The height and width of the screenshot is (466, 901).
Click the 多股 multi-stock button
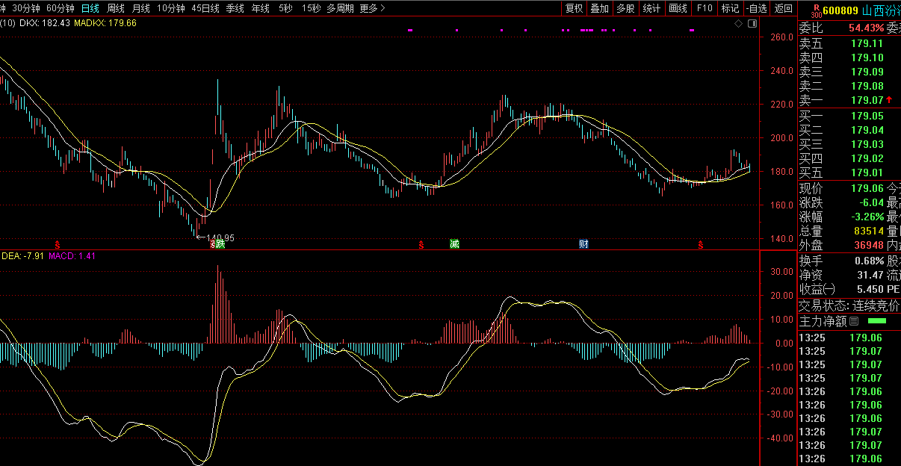pos(625,8)
